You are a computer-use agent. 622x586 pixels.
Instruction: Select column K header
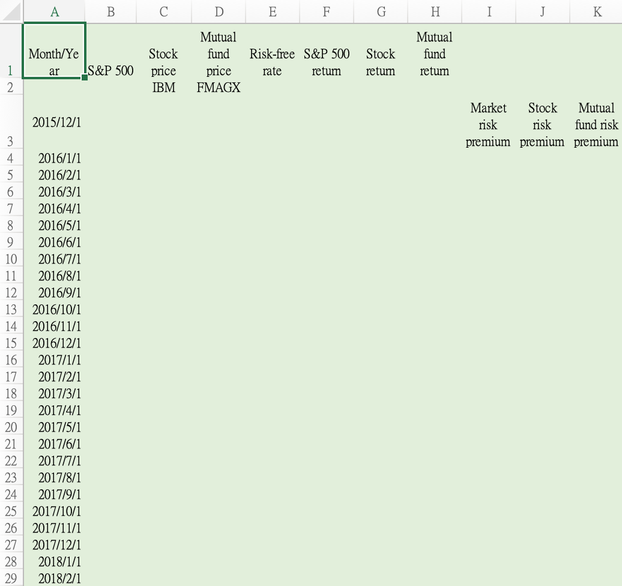click(597, 11)
